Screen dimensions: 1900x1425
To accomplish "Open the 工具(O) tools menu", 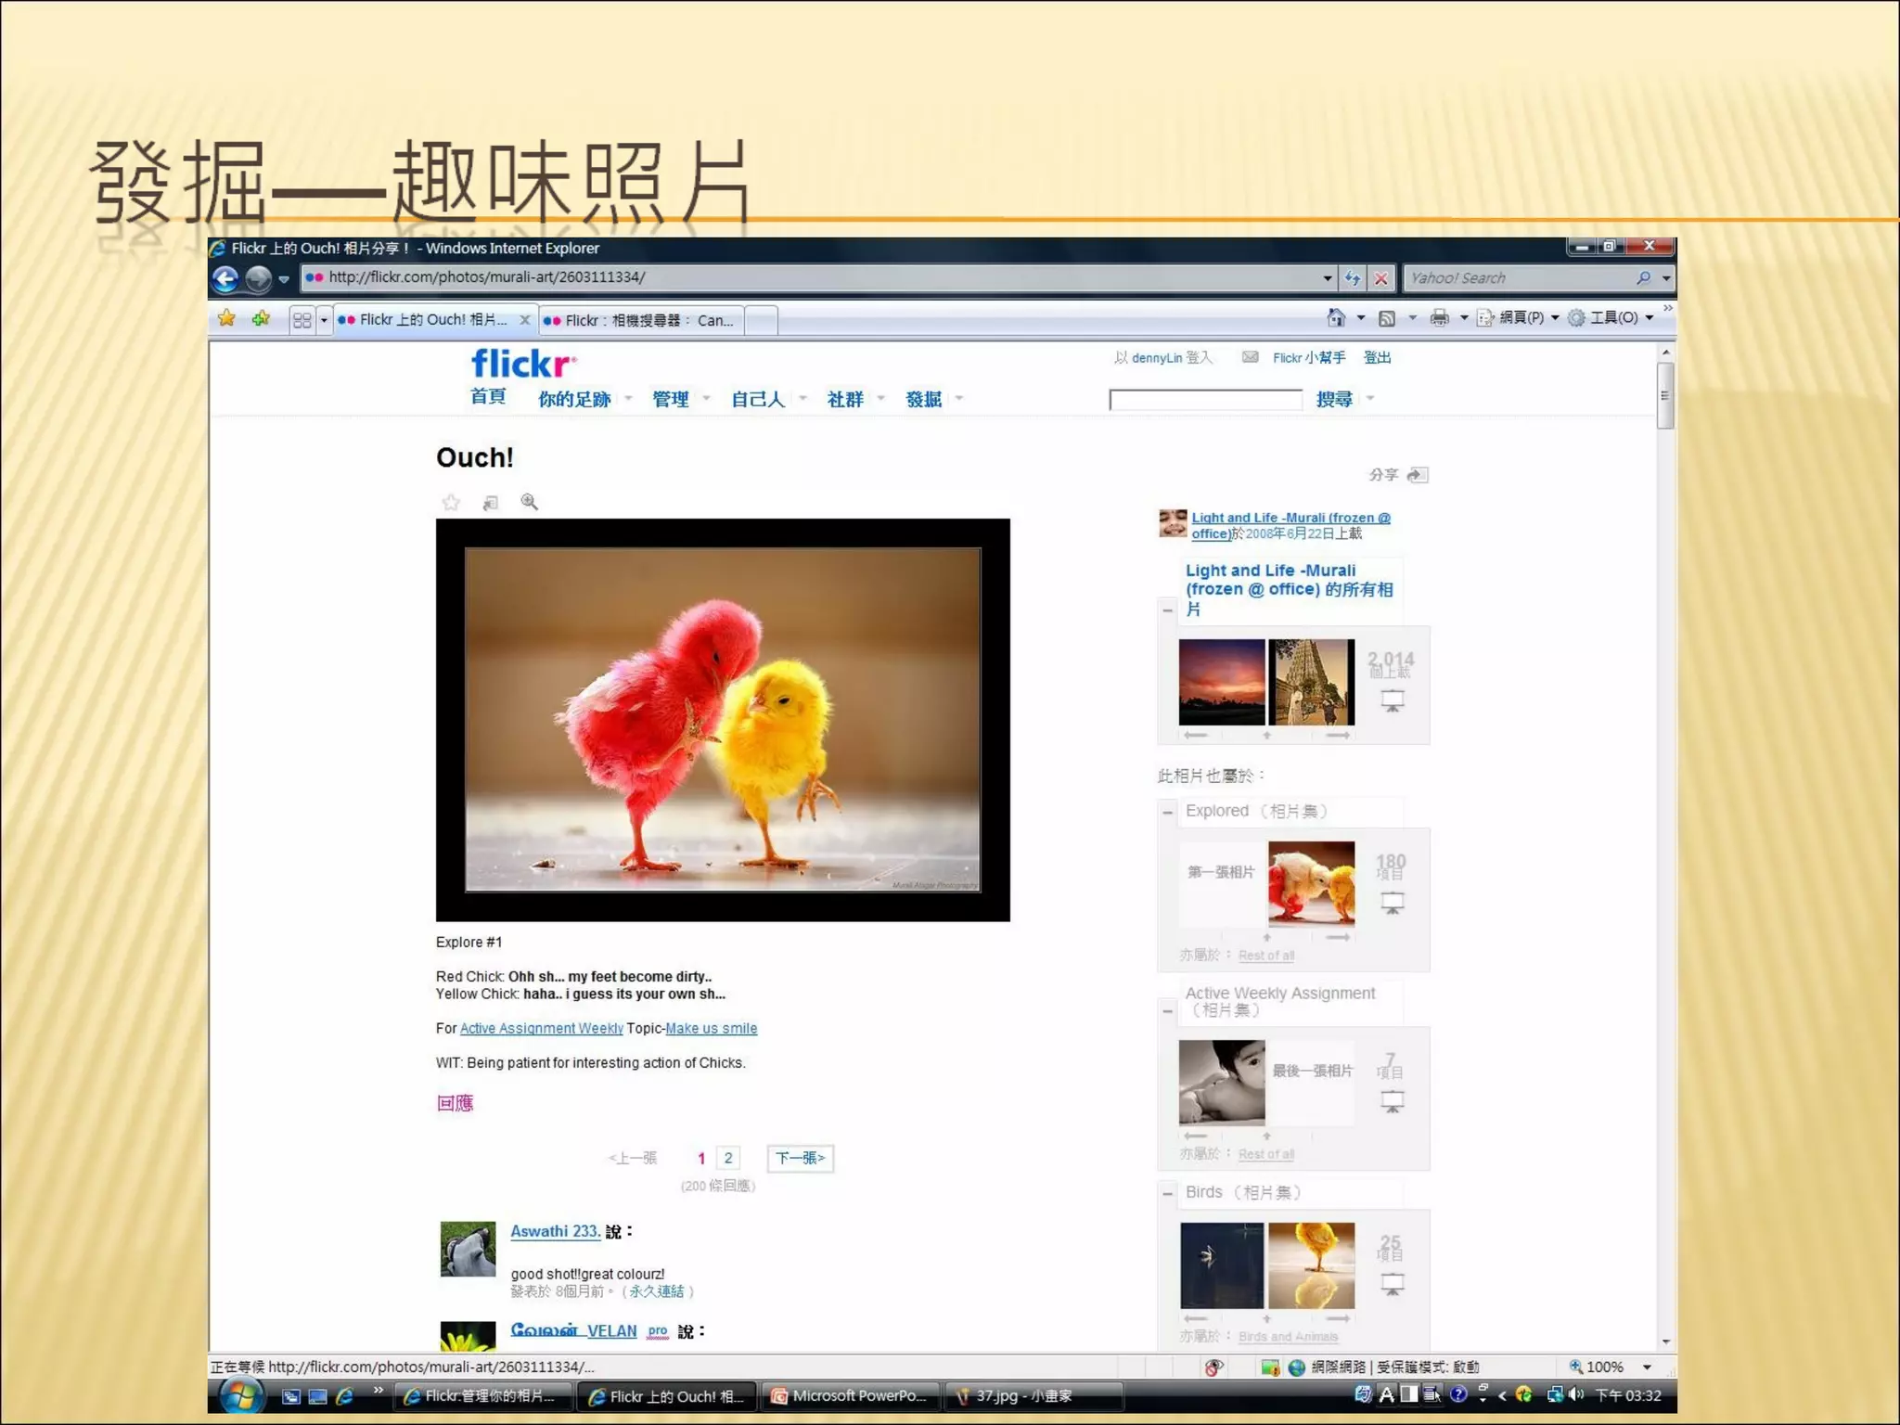I will (1614, 318).
